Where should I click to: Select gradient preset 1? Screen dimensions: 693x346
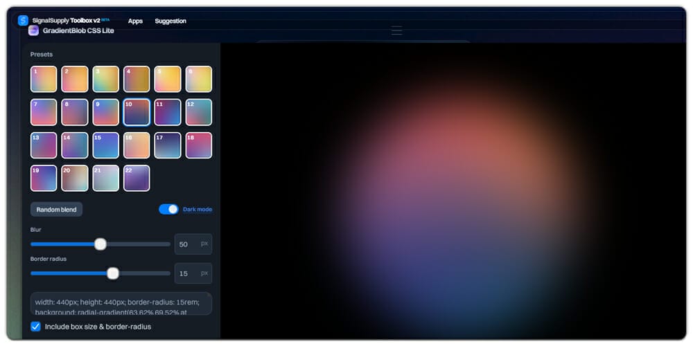pyautogui.click(x=44, y=79)
